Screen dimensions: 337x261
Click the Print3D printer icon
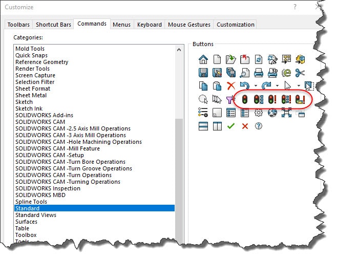pyautogui.click(x=272, y=73)
